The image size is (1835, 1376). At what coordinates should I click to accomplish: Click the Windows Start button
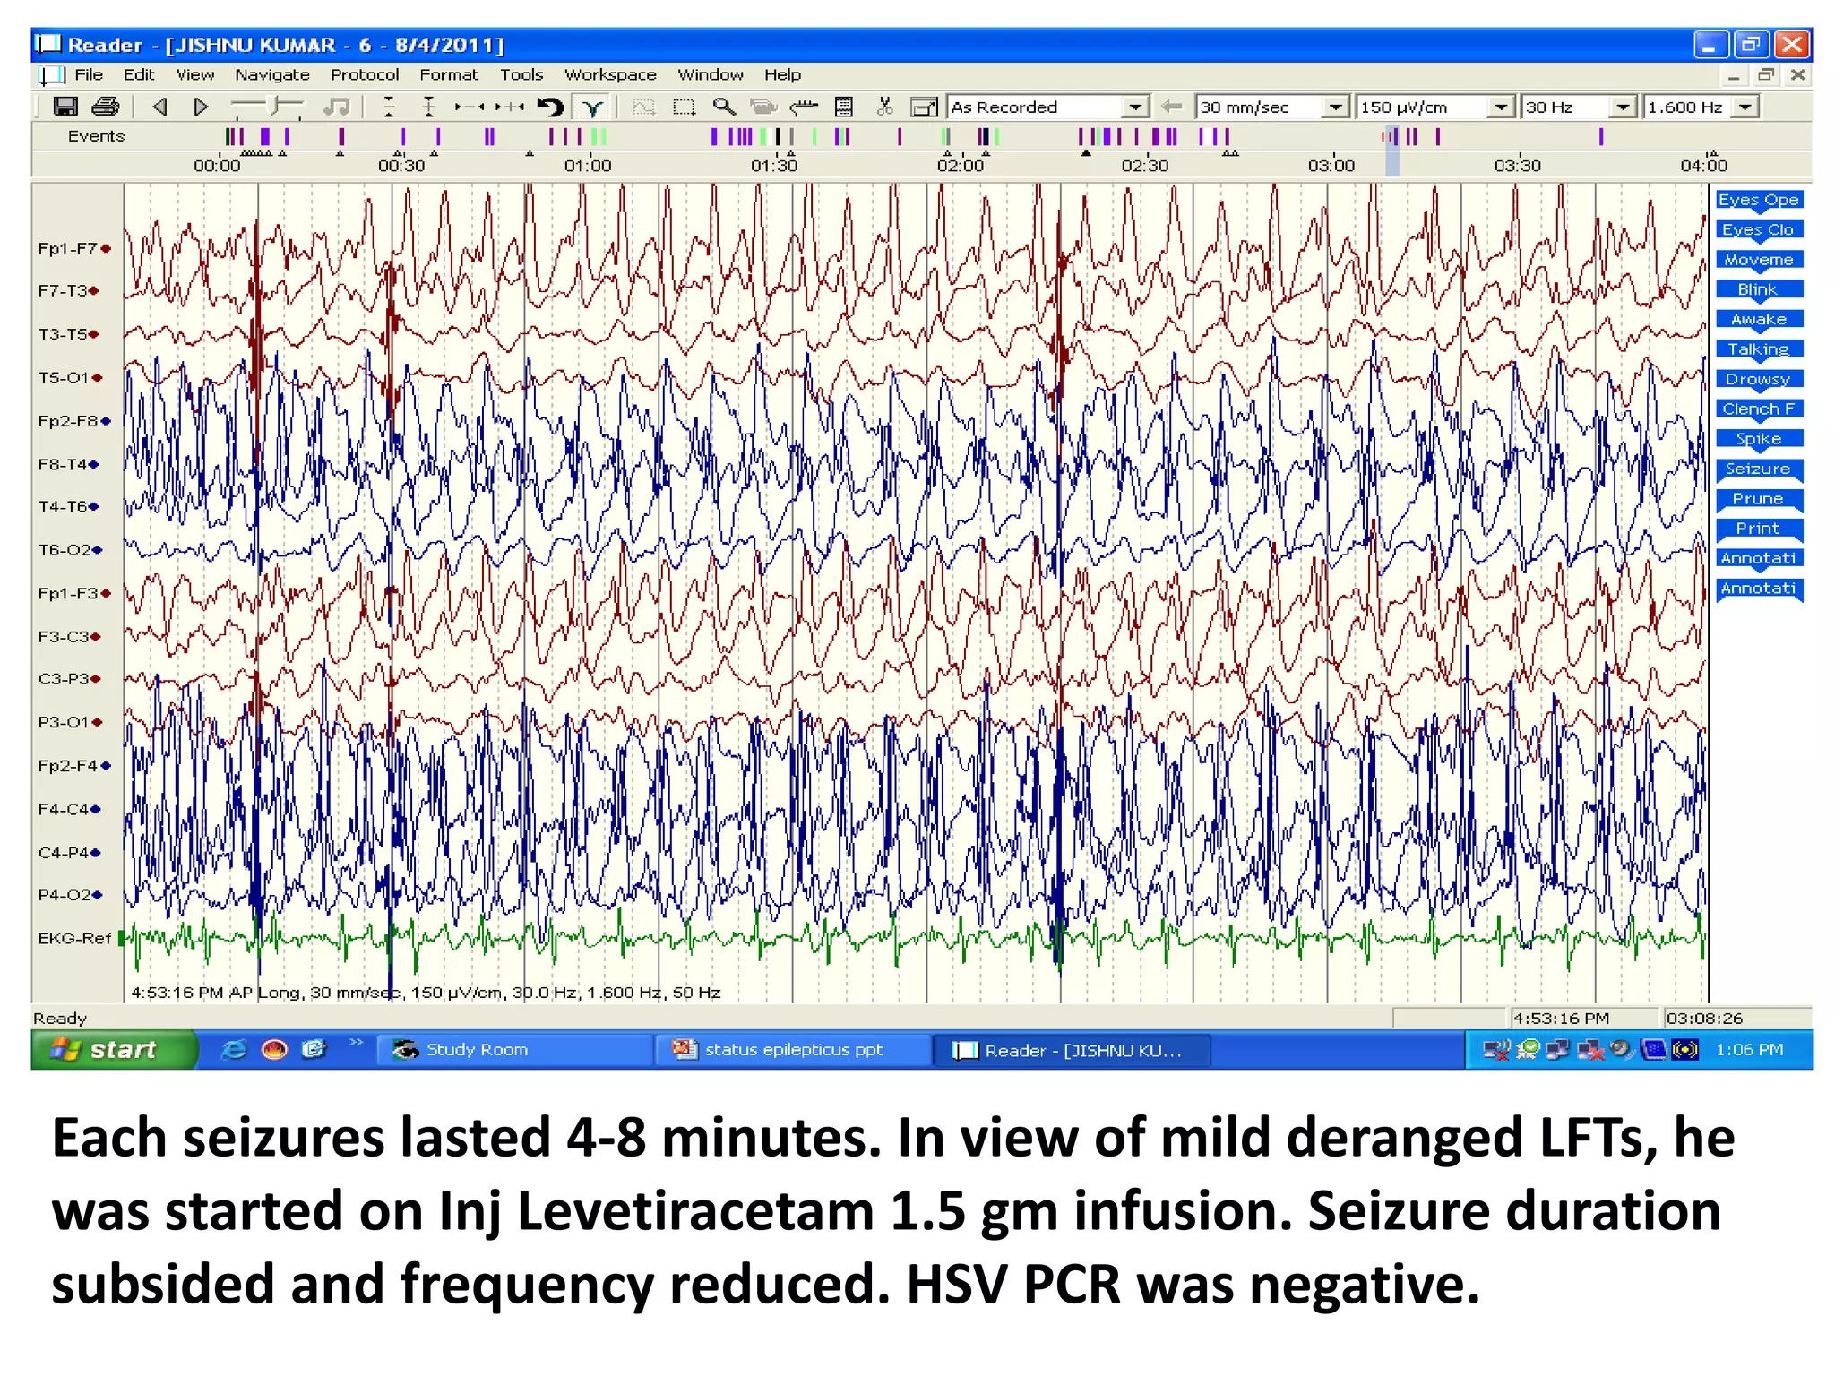pos(114,1049)
